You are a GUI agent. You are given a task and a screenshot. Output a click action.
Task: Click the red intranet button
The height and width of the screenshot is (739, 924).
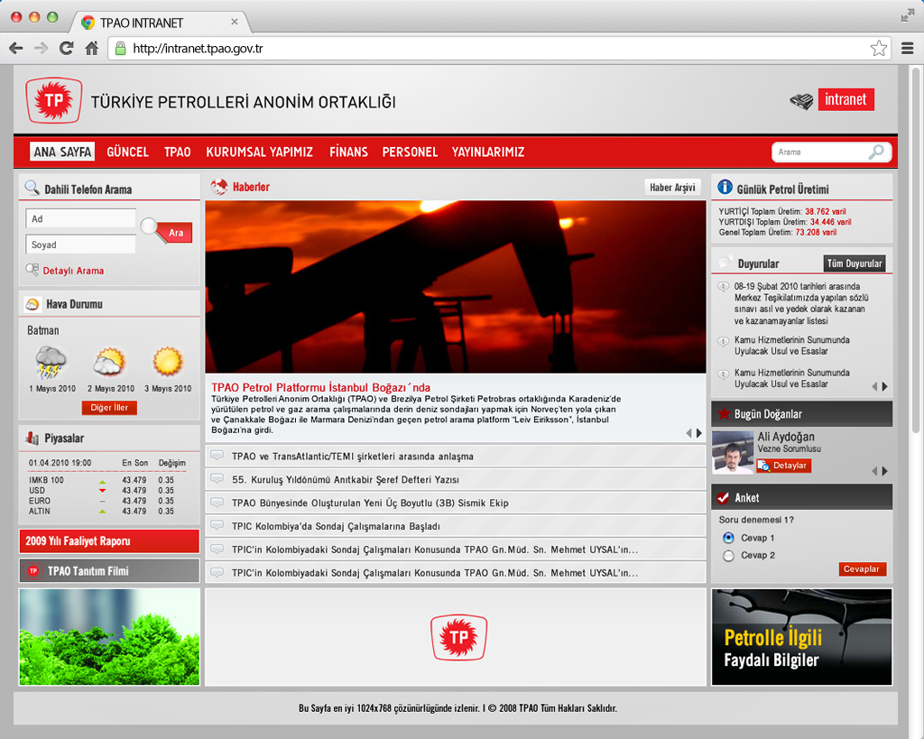point(845,99)
